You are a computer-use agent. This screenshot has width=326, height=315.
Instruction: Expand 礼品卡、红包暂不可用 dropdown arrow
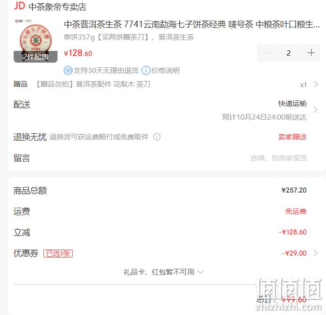(x=201, y=272)
